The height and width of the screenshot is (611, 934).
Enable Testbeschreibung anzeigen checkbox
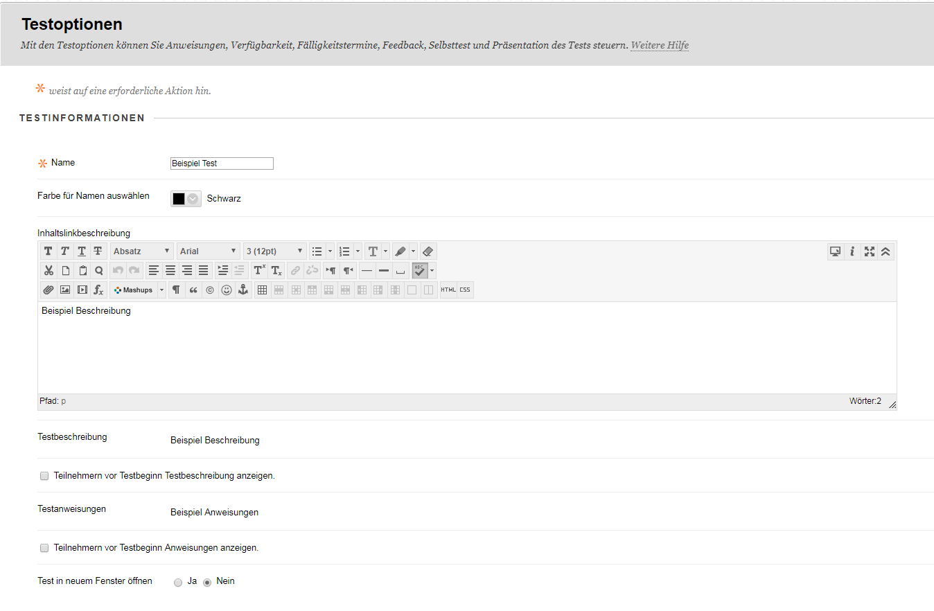point(44,477)
